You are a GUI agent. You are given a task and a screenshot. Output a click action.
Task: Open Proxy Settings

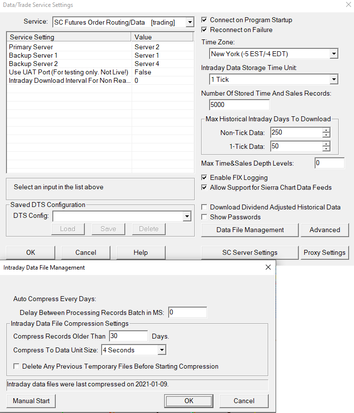click(325, 253)
